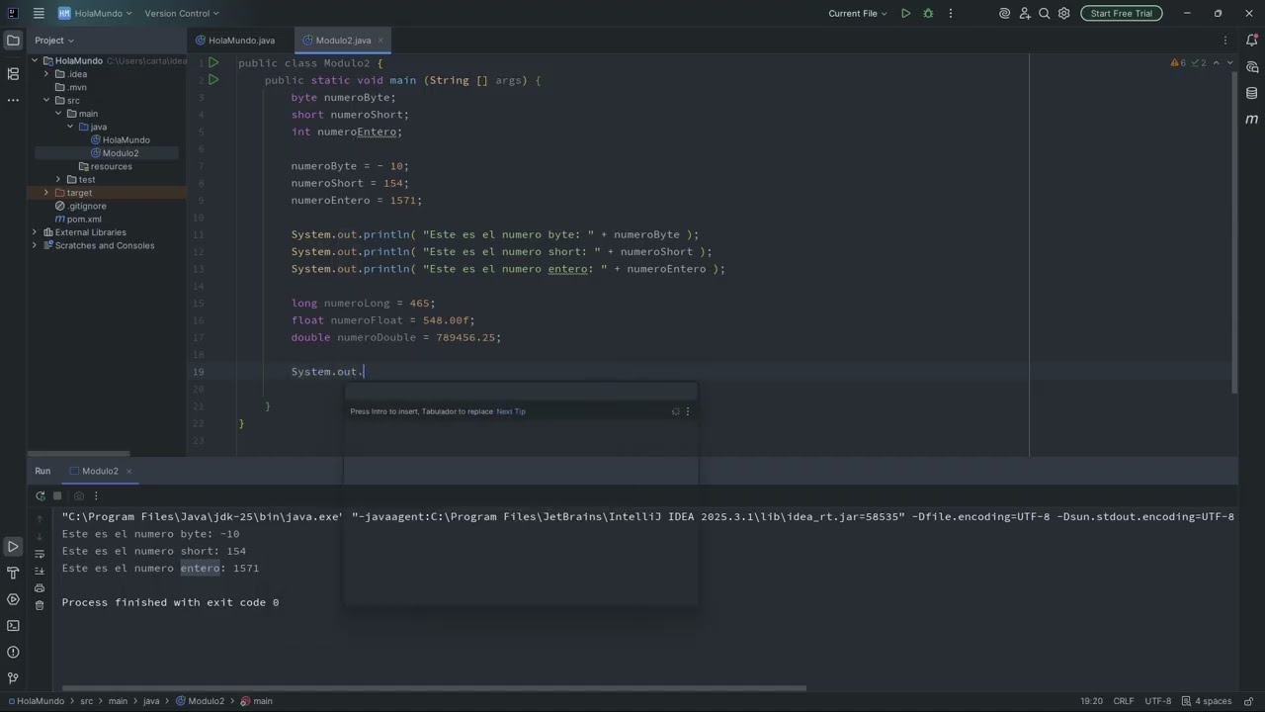Open more run actions beside debug icon
1265x712 pixels.
tap(951, 13)
